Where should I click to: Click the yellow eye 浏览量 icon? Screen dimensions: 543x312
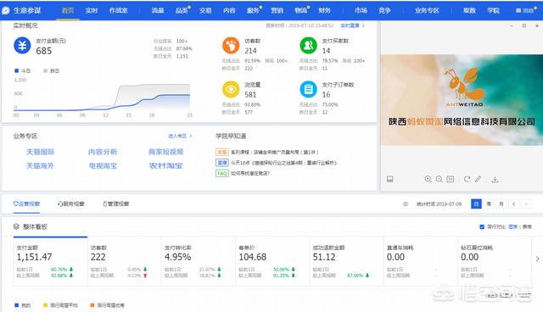coord(231,90)
